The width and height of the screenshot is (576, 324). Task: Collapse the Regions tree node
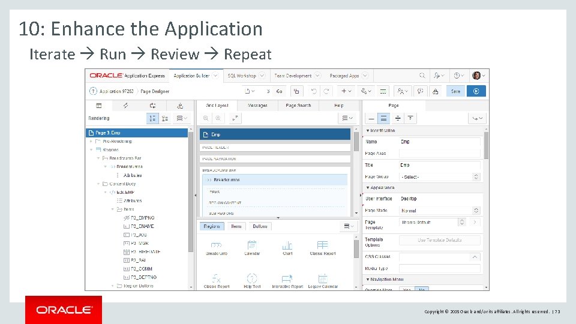(x=91, y=149)
